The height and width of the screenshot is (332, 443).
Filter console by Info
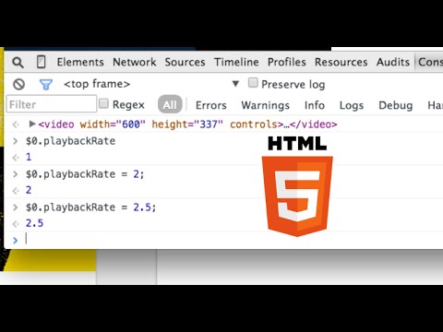[x=315, y=105]
